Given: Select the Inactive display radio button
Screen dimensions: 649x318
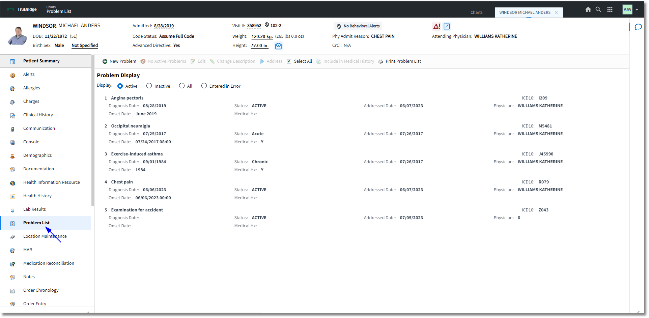Looking at the screenshot, I should pyautogui.click(x=149, y=86).
